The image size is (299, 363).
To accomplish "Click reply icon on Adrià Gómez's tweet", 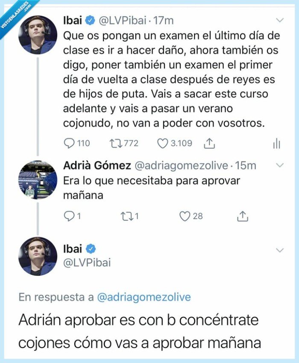I will pos(68,216).
